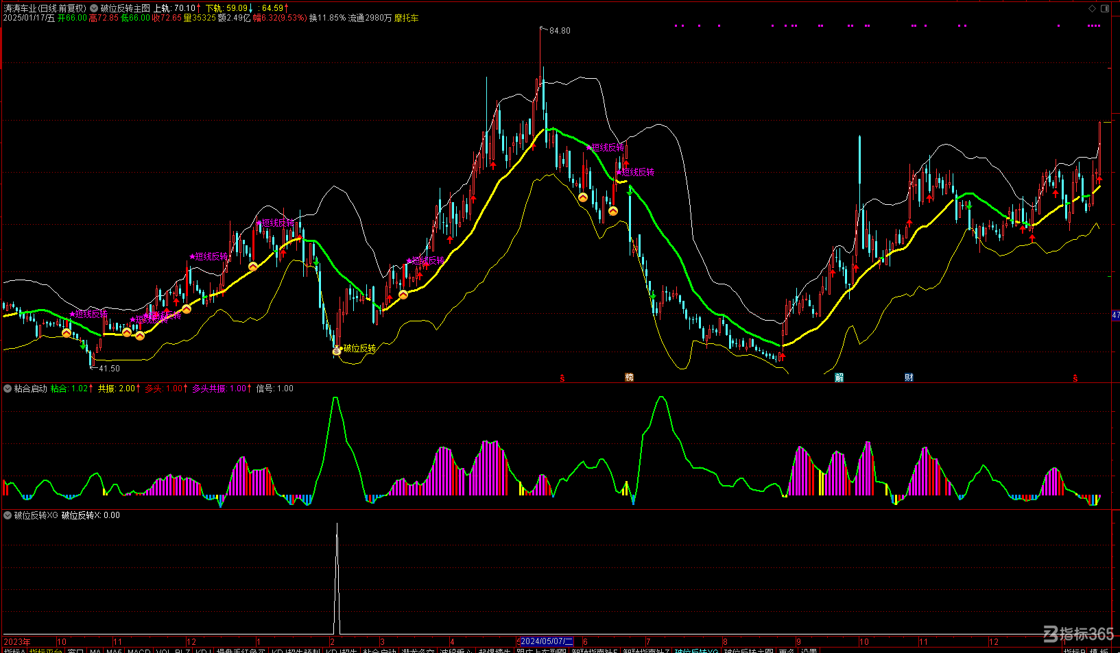
Task: Select the 破位反转XG indicator tab
Action: (697, 652)
